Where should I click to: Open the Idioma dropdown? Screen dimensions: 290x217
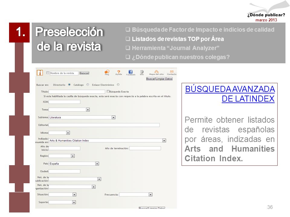click(68, 133)
